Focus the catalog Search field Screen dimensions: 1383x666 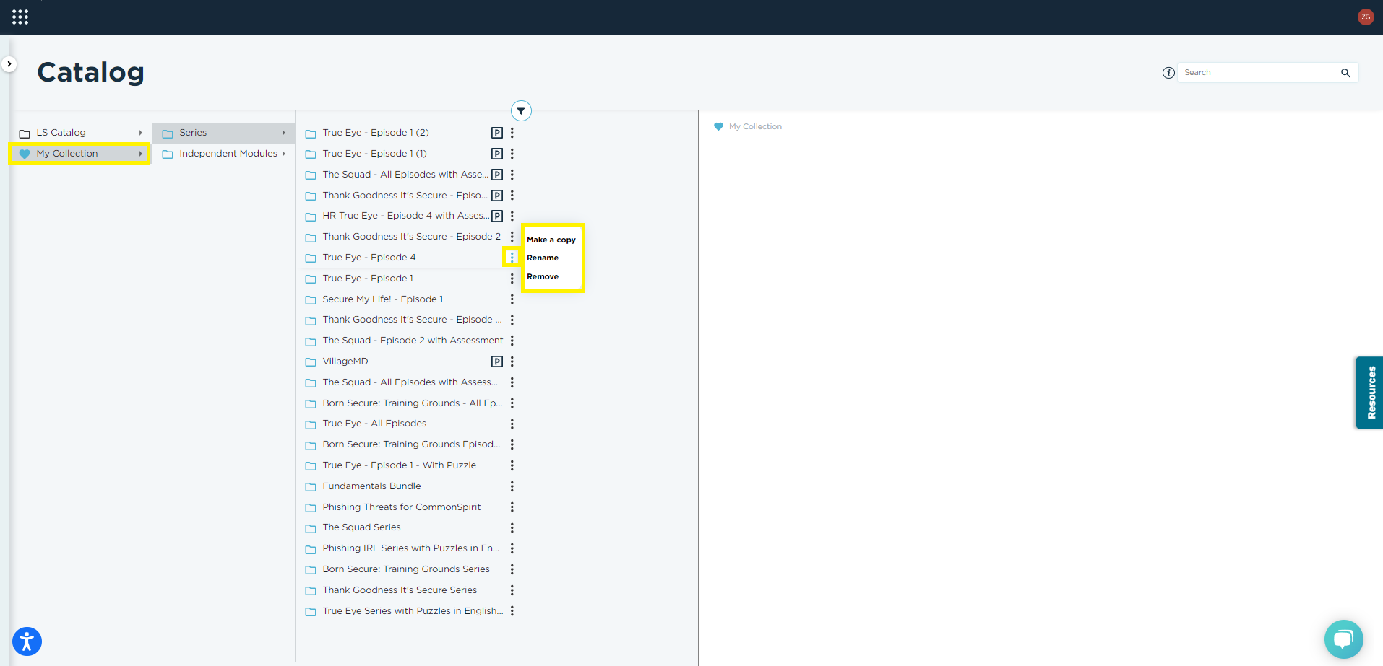[x=1259, y=73]
